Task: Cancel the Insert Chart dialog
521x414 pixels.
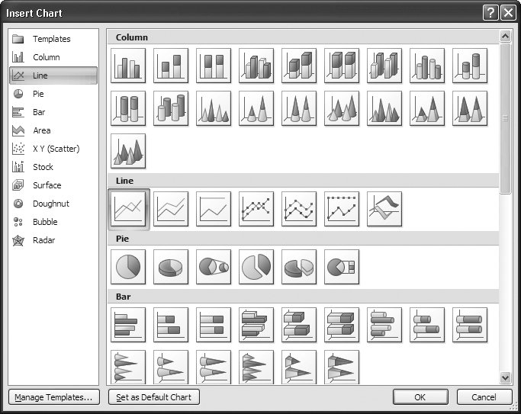Action: point(484,397)
